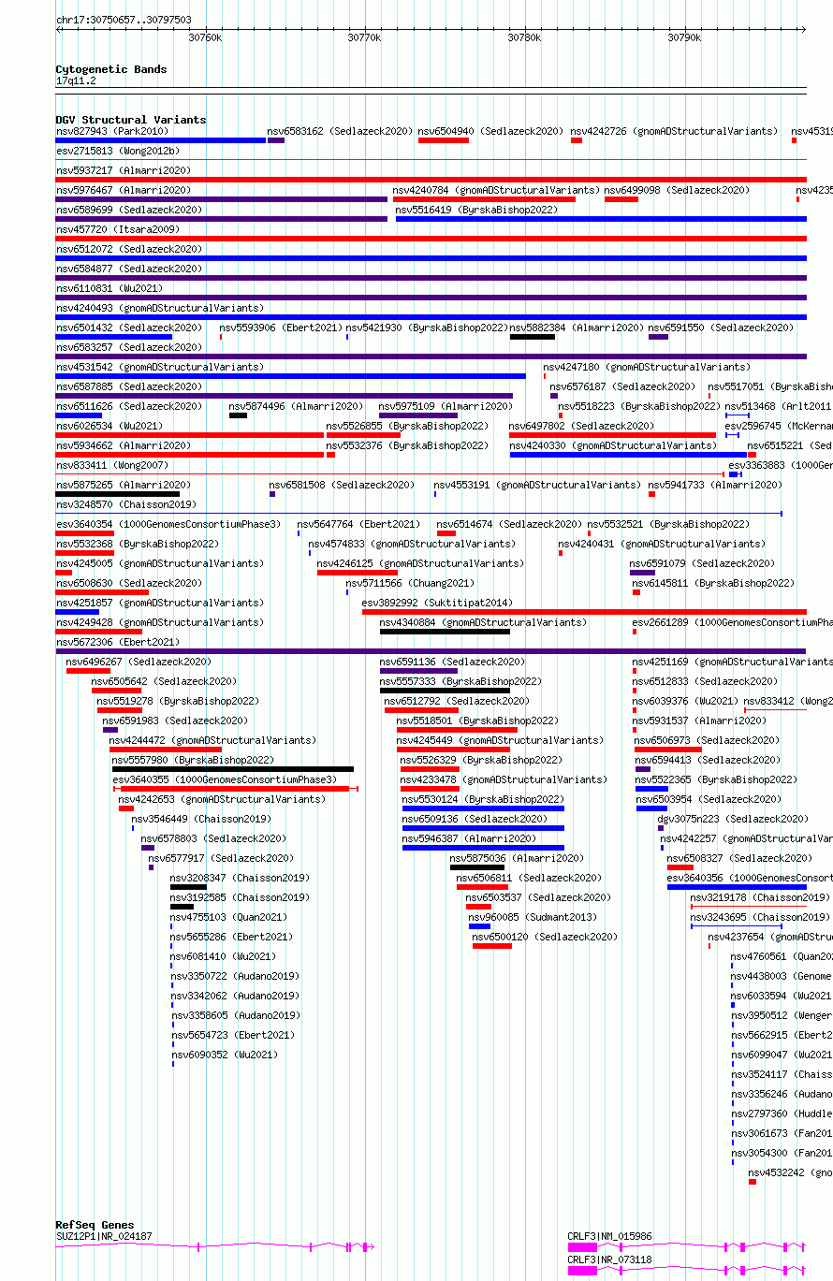
Task: Select the nsv5882384 (Almarri2020) label
Action: 577,328
